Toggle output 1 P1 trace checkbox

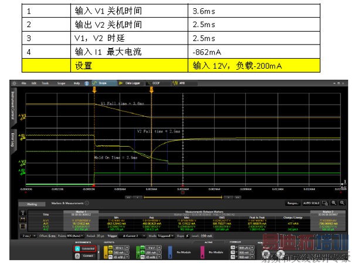point(110,258)
